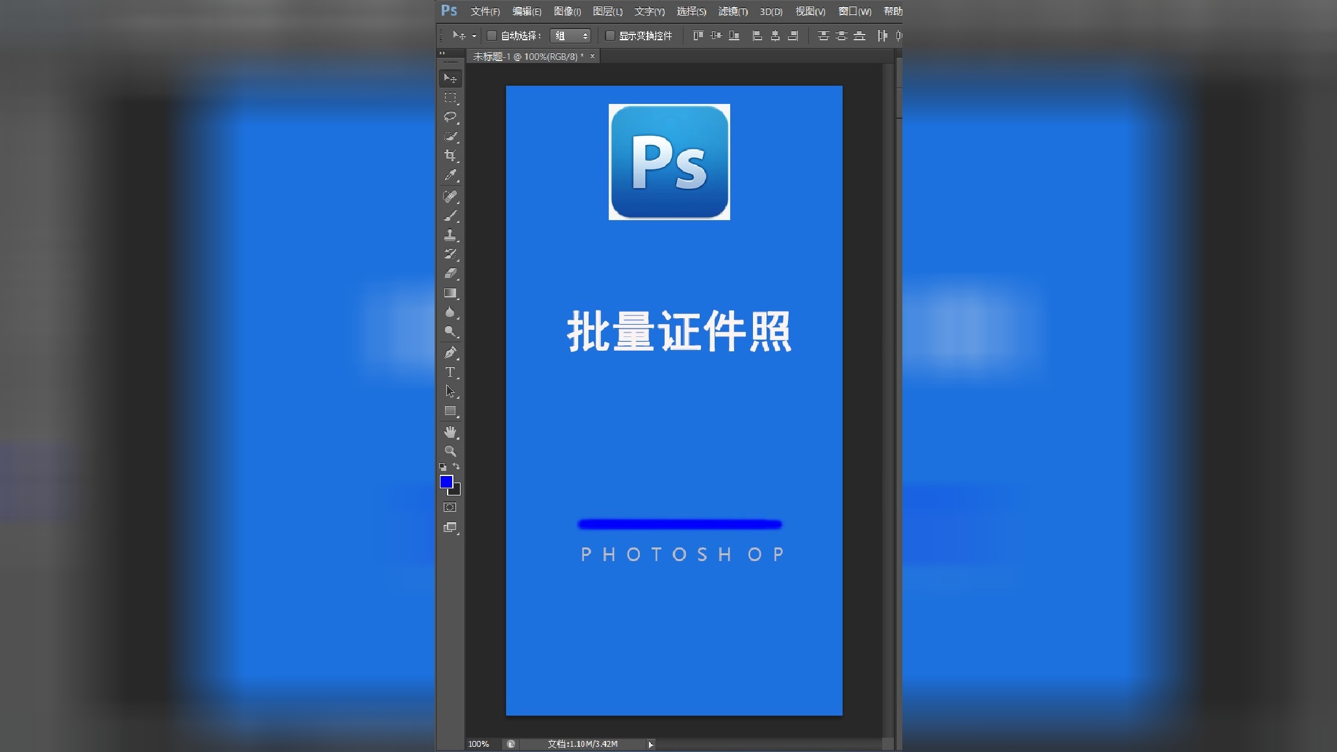1337x752 pixels.
Task: Click the Align Bottom Edges icon
Action: (734, 36)
